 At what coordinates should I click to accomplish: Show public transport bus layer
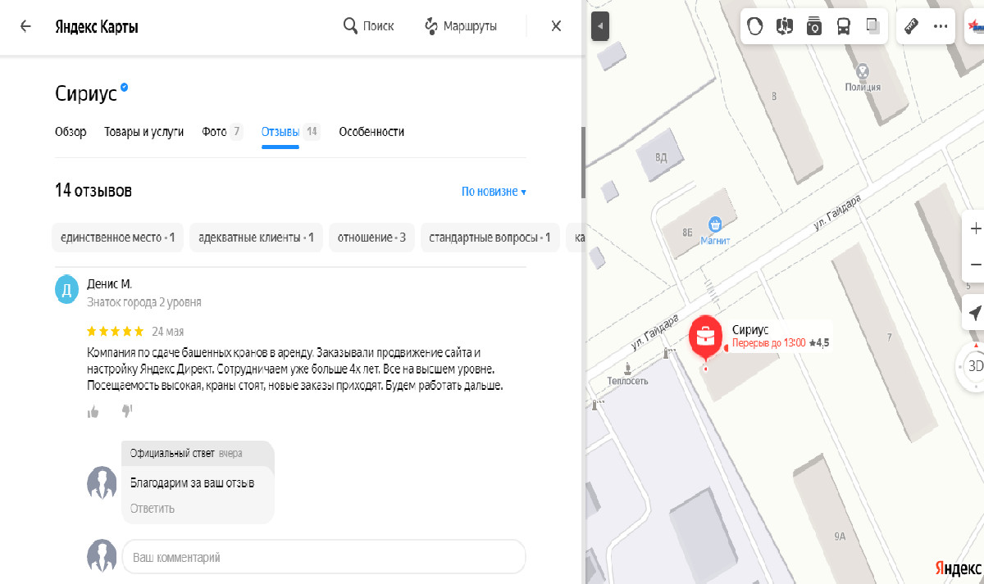pyautogui.click(x=843, y=26)
